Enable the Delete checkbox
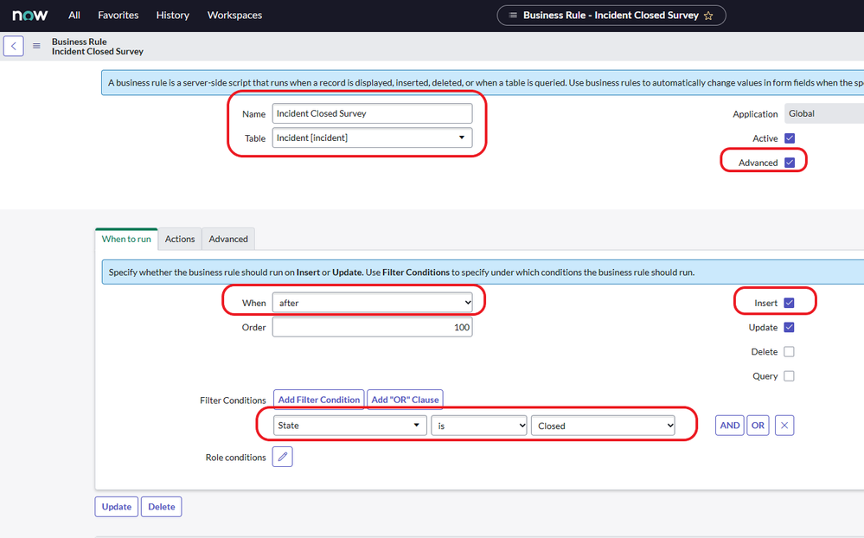 (789, 352)
